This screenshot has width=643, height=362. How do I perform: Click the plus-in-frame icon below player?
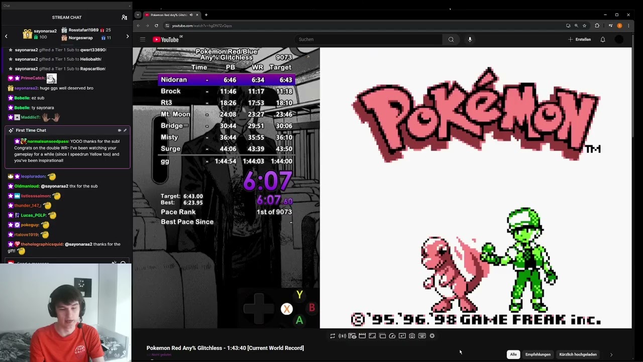(x=402, y=336)
